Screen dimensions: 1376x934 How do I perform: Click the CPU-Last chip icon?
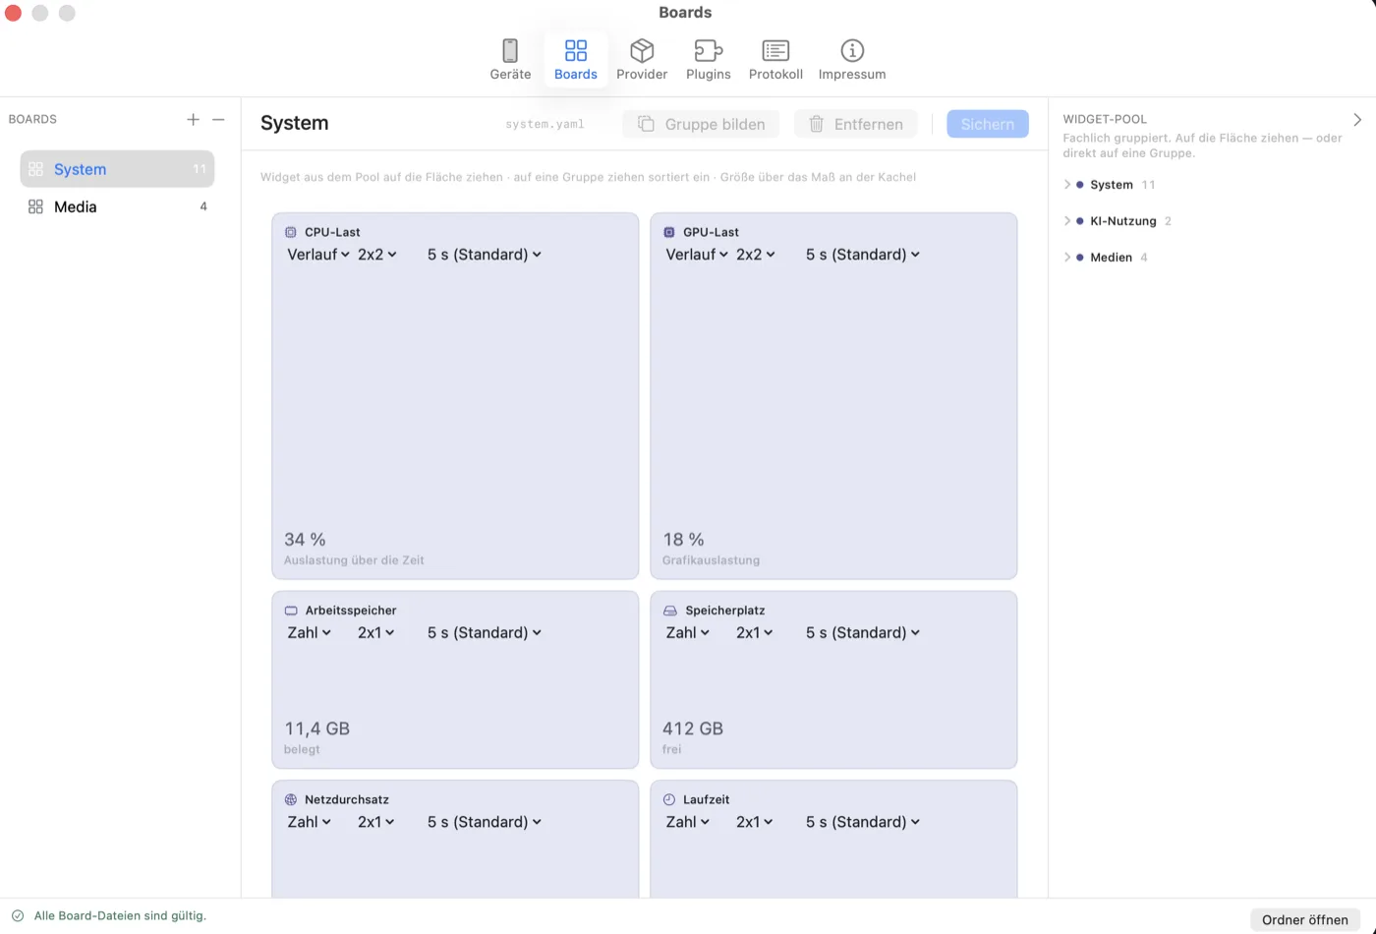[291, 233]
